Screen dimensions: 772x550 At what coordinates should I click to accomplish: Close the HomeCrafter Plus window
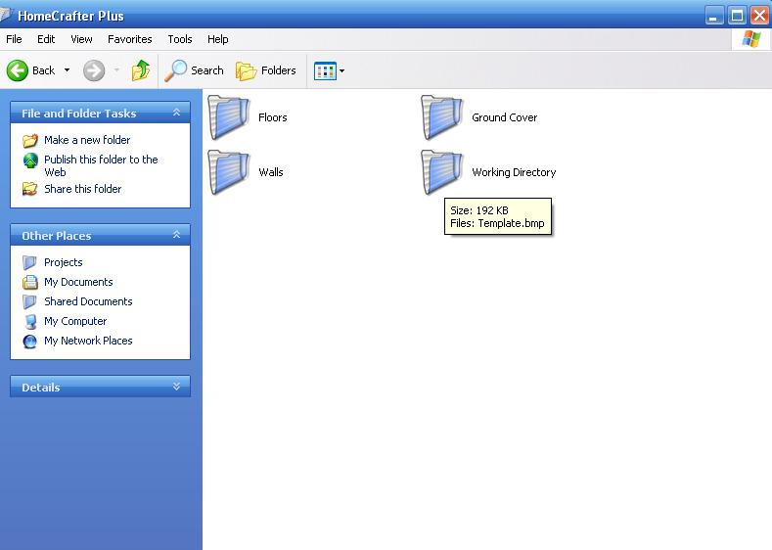pos(759,16)
